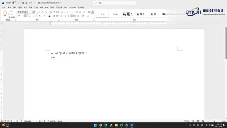Click the Align Right icon
227x128 pixels.
click(68, 16)
